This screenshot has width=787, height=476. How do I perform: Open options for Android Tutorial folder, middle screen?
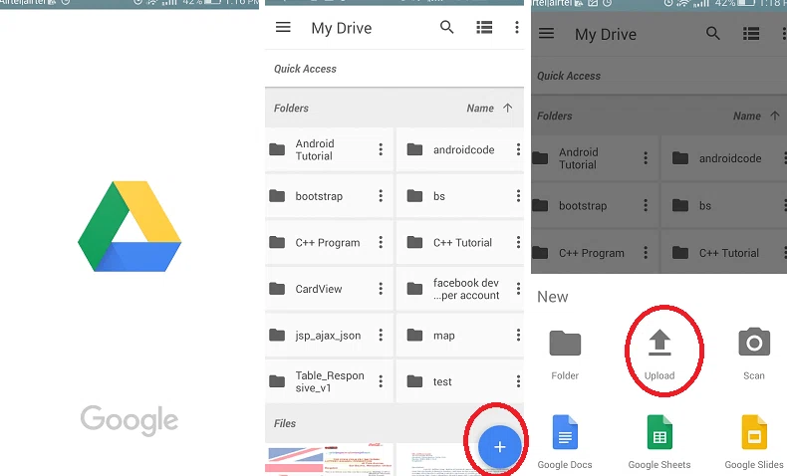click(381, 149)
